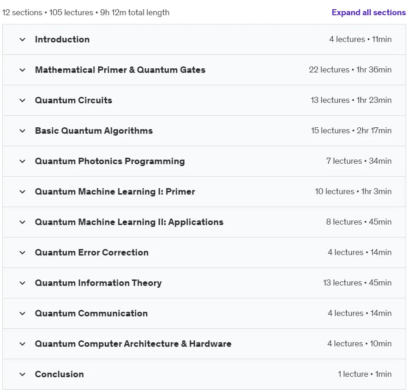Expand Mathematical Primer & Quantum Gates chevron
This screenshot has width=408, height=392.
coord(22,70)
